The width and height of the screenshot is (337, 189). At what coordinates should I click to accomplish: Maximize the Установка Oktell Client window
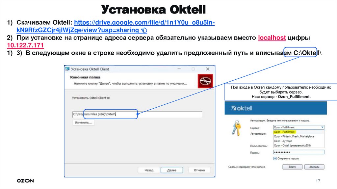point(193,69)
